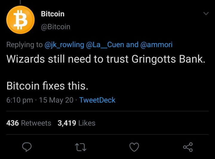Go to the @ammori mention link
Viewport: 215px width, 159px height.
pos(156,45)
